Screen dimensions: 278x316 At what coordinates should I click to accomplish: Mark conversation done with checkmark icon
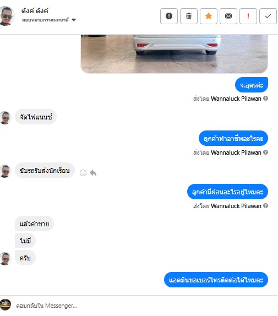coord(268,16)
